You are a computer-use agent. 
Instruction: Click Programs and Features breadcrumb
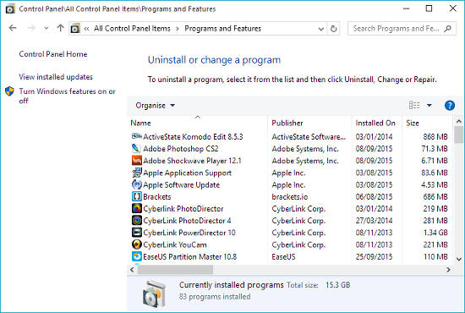(222, 29)
